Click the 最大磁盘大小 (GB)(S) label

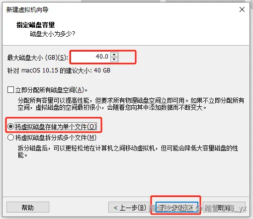[38, 58]
